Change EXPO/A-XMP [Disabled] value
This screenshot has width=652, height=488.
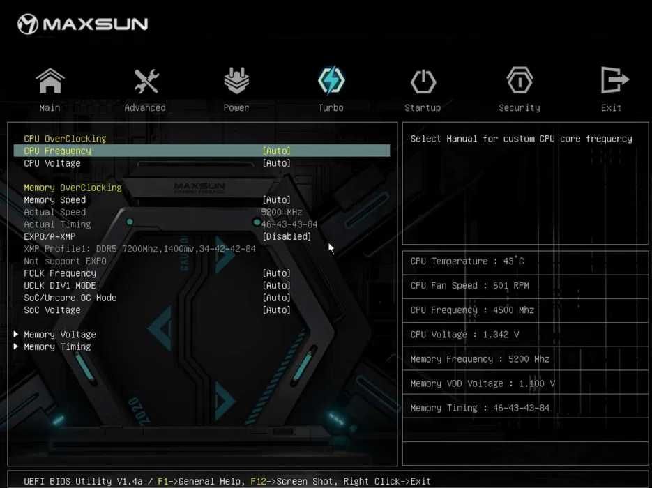287,236
